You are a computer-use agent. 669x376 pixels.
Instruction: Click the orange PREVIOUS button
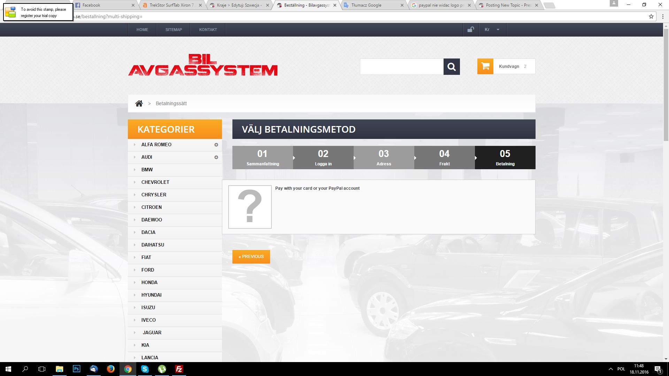(x=251, y=257)
